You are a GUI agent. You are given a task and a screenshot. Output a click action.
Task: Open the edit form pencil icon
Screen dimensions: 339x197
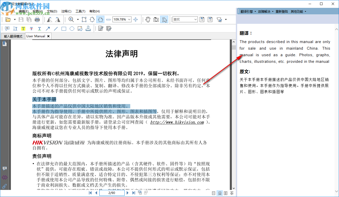pyautogui.click(x=101, y=29)
